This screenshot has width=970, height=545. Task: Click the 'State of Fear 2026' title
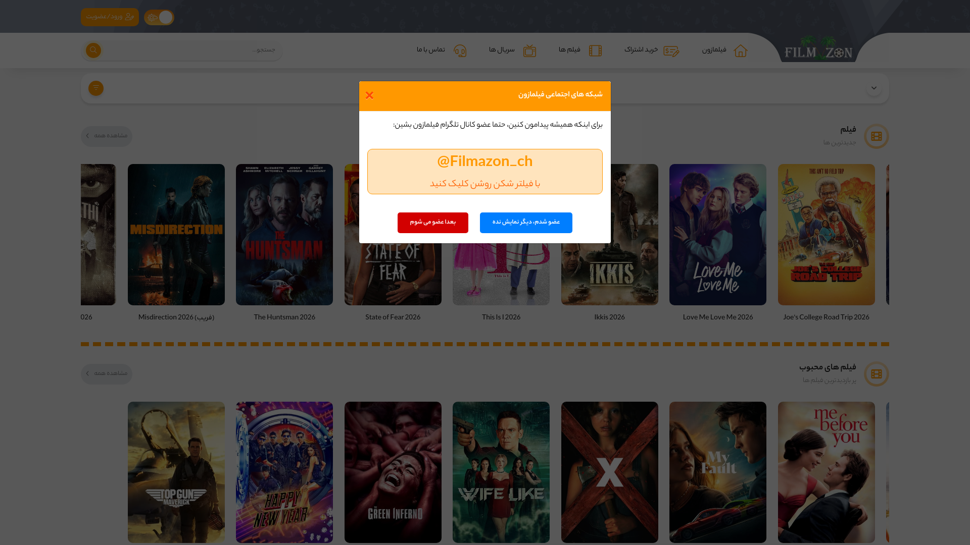tap(393, 317)
